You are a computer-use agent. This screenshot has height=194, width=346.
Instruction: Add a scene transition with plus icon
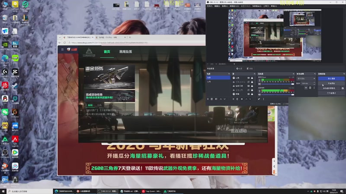306,88
